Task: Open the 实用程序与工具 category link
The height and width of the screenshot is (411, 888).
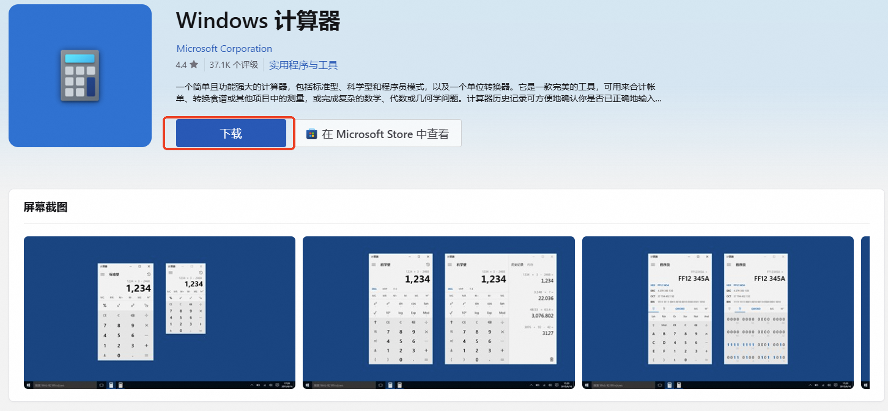Action: click(x=303, y=65)
